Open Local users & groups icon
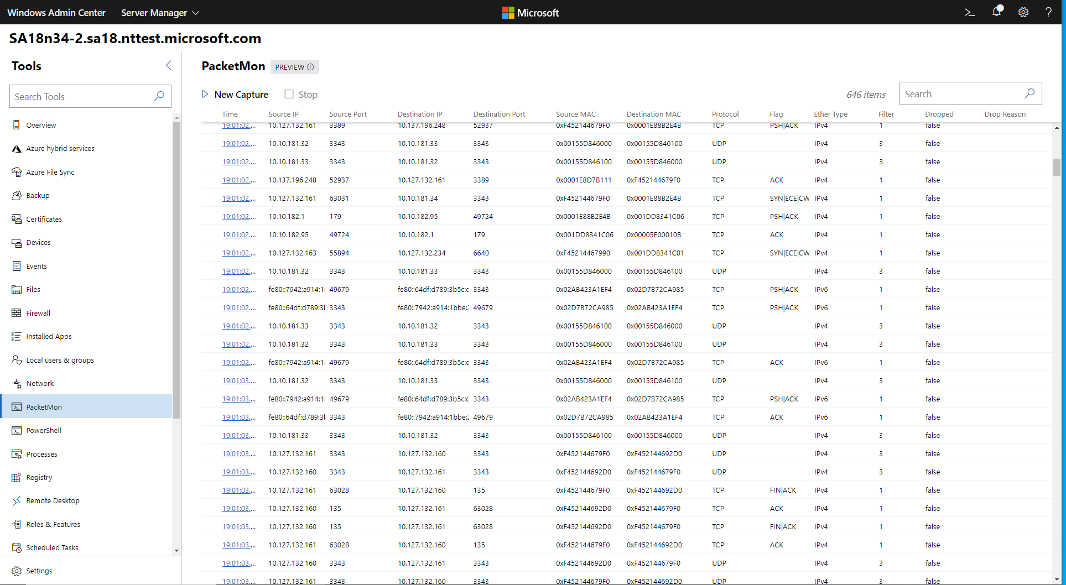The height and width of the screenshot is (585, 1066). tap(17, 360)
